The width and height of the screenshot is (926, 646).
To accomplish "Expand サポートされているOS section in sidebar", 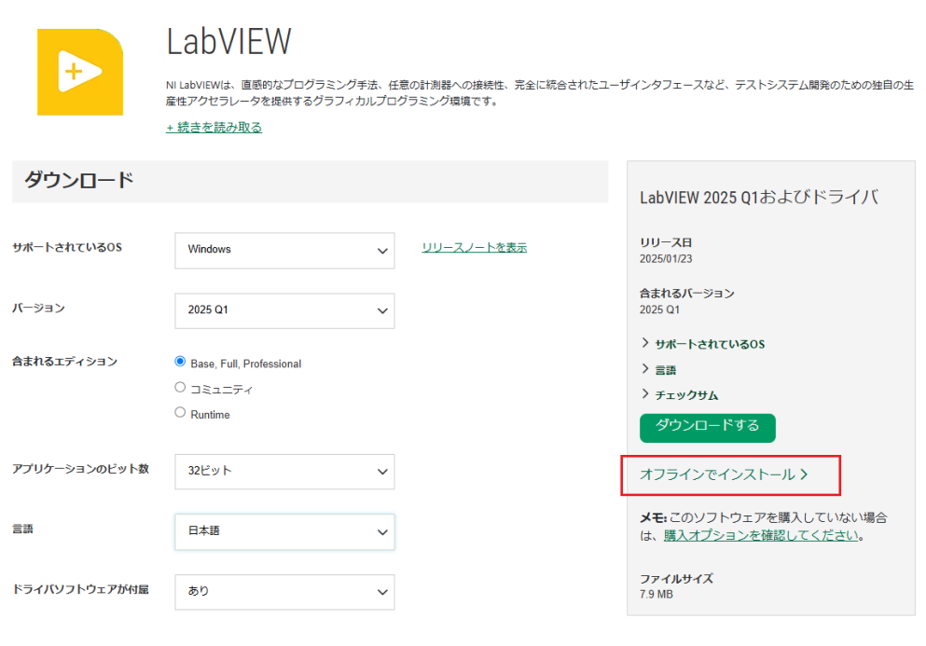I will [x=702, y=344].
